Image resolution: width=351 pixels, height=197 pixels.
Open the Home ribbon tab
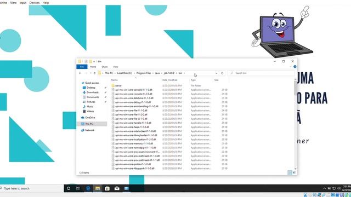tap(93, 67)
